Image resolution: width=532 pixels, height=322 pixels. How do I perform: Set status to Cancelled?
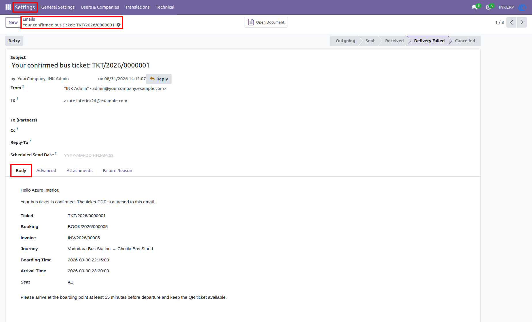pyautogui.click(x=465, y=41)
